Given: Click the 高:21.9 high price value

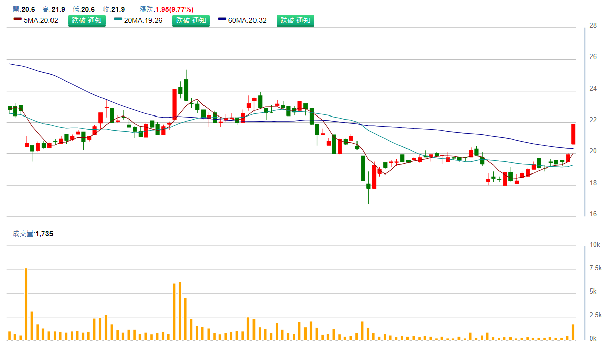Looking at the screenshot, I should 54,9.
